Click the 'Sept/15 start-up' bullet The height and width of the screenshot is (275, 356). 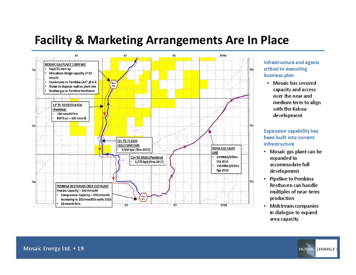60,69
